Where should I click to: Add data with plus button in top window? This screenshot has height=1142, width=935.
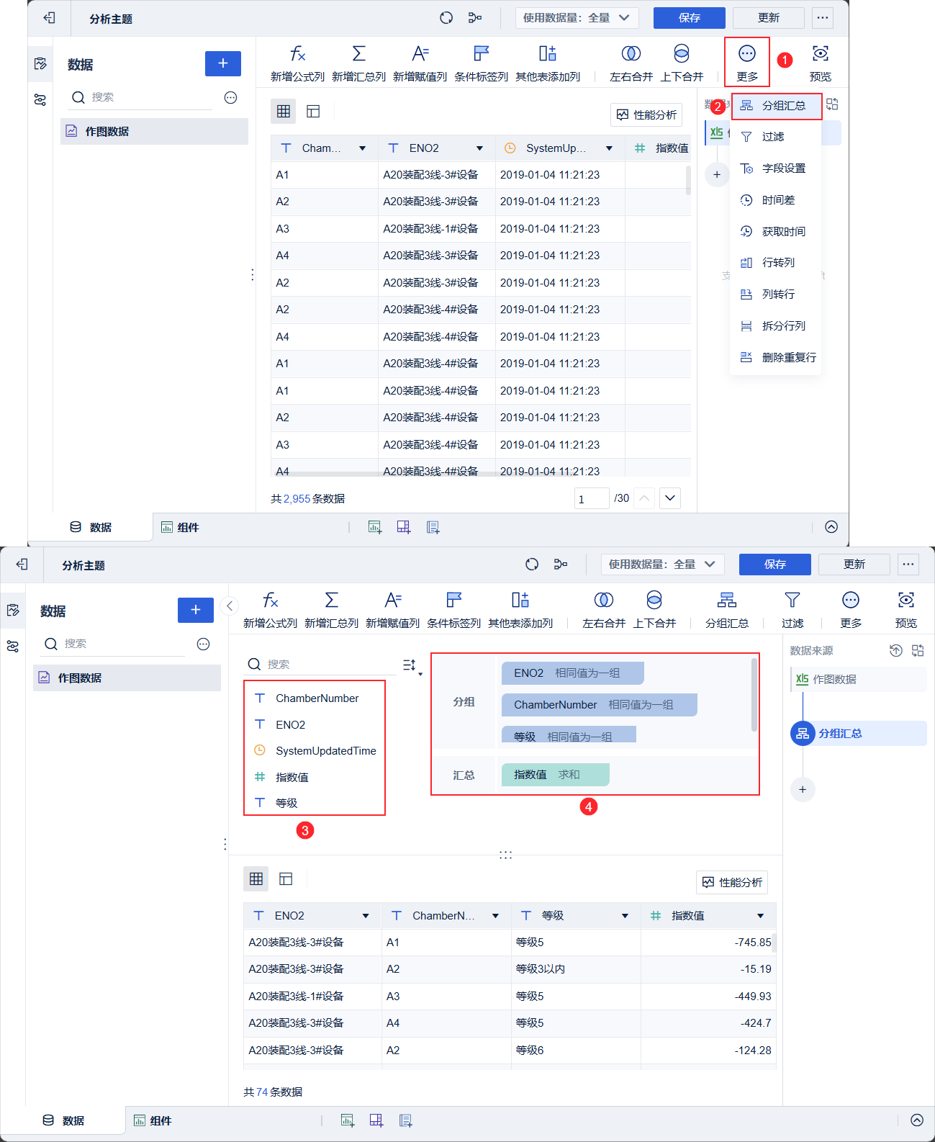pos(223,63)
